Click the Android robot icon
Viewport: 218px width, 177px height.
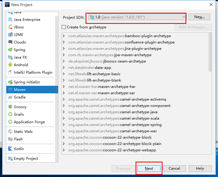(10, 65)
